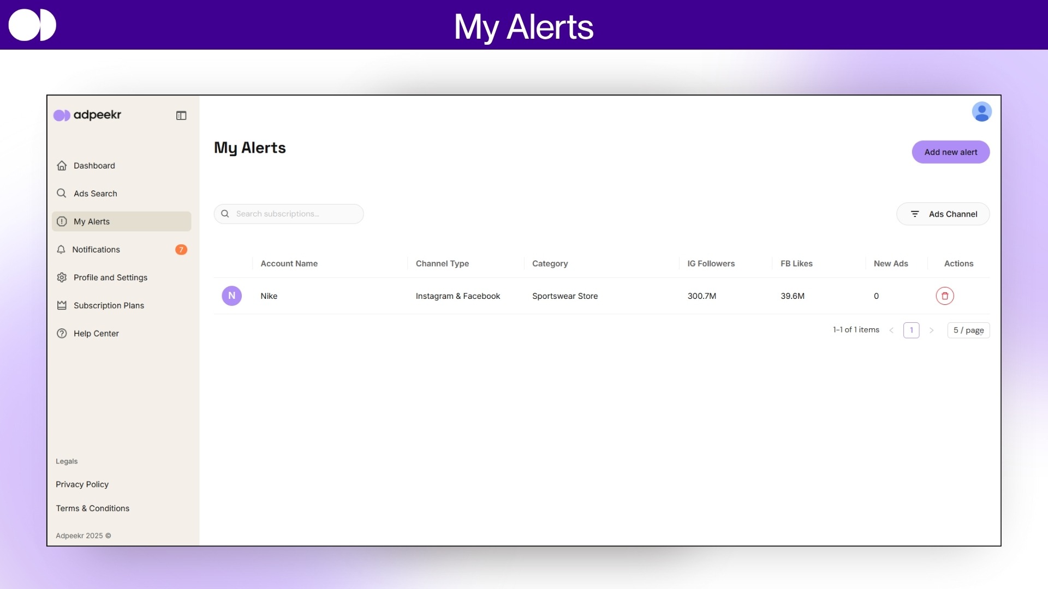The image size is (1048, 589).
Task: Open the Privacy Policy link
Action: click(x=82, y=484)
